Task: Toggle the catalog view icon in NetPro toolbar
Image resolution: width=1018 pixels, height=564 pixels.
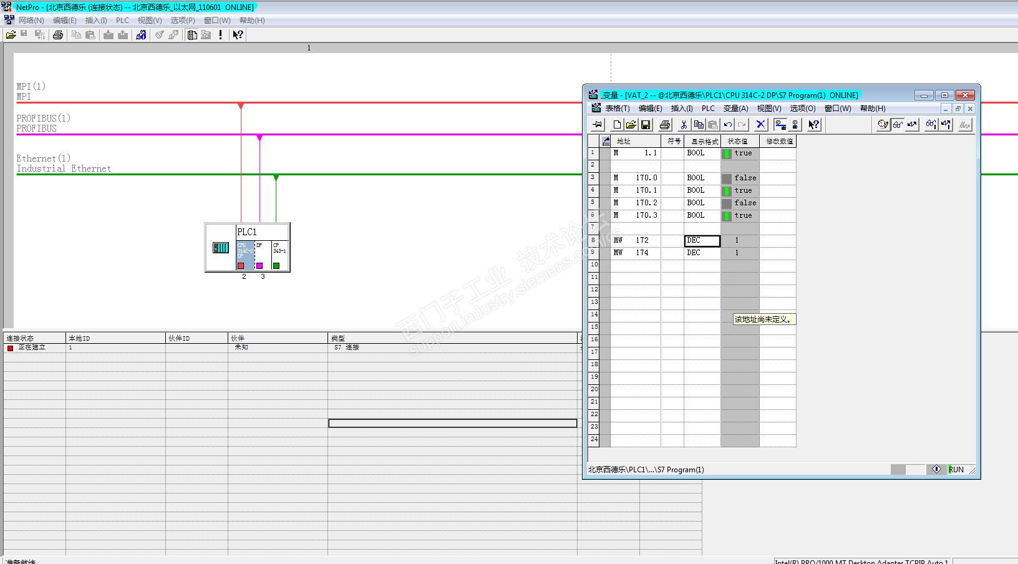Action: 192,35
